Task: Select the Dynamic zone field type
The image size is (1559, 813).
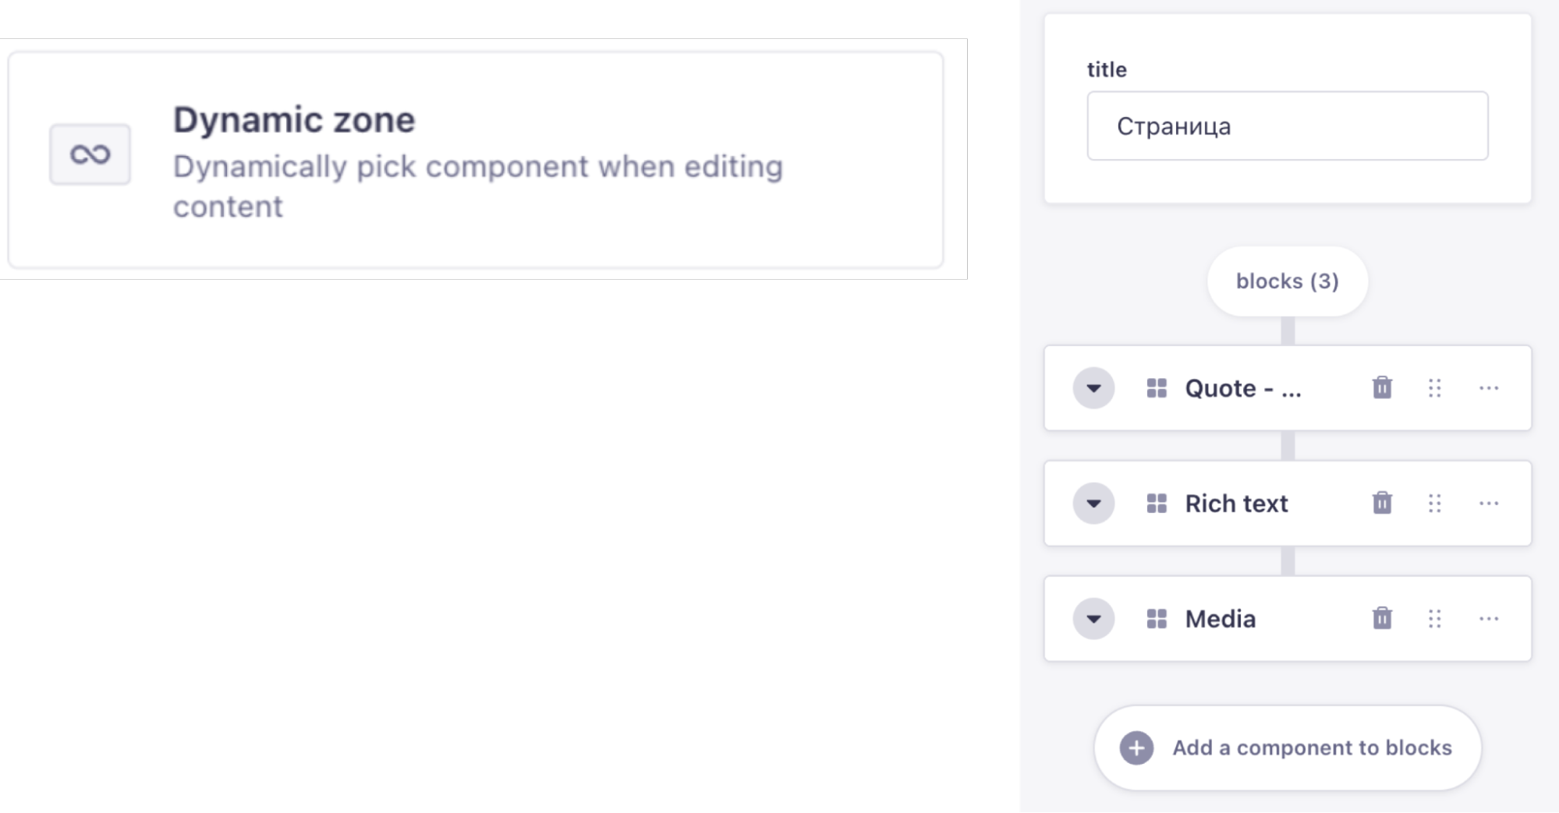Action: tap(476, 160)
